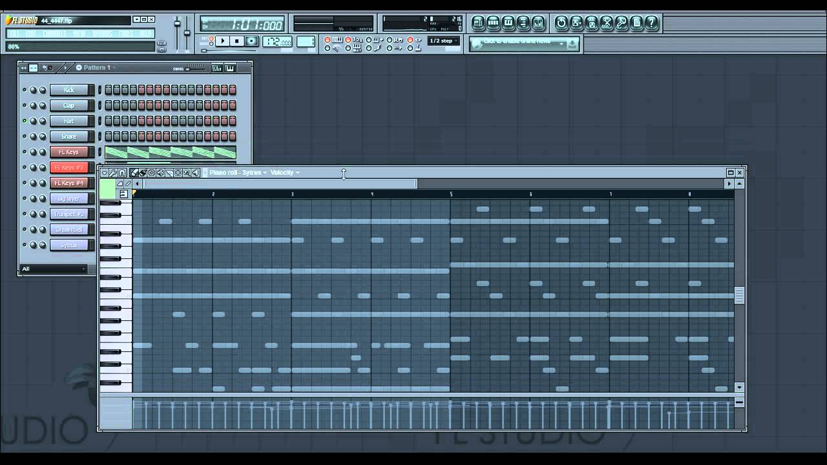Stop playback with the Stop button
The image size is (827, 465).
tap(237, 41)
